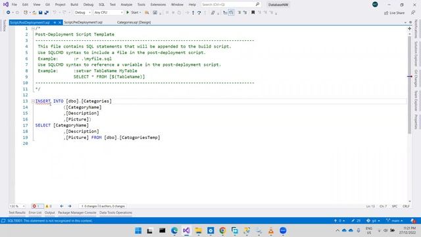Viewport: 421px width, 237px height.
Task: Open the Analyze menu
Action: pos(126,5)
